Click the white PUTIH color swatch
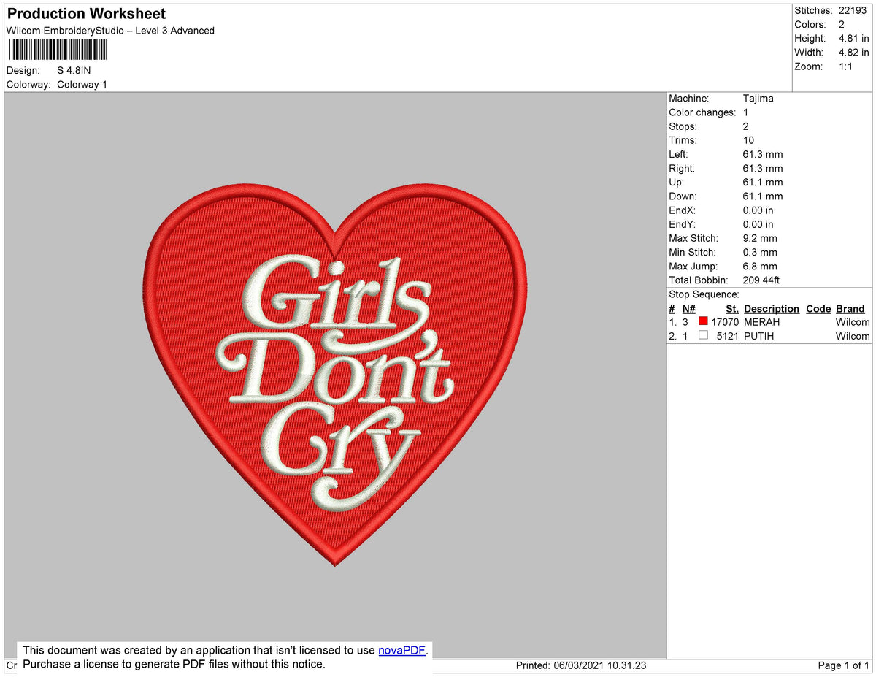 [703, 335]
